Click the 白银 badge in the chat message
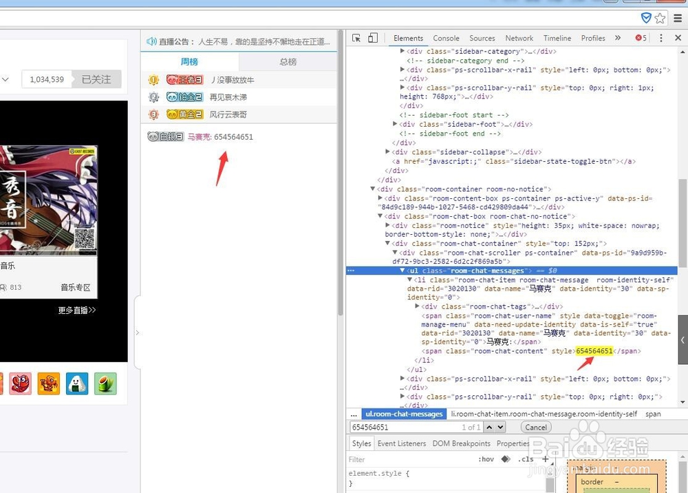Screen dimensions: 688x493 165,136
